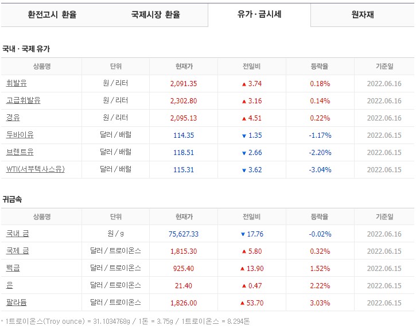416x329 pixels.
Task: Open the 국내 금 link
Action: [x=18, y=234]
